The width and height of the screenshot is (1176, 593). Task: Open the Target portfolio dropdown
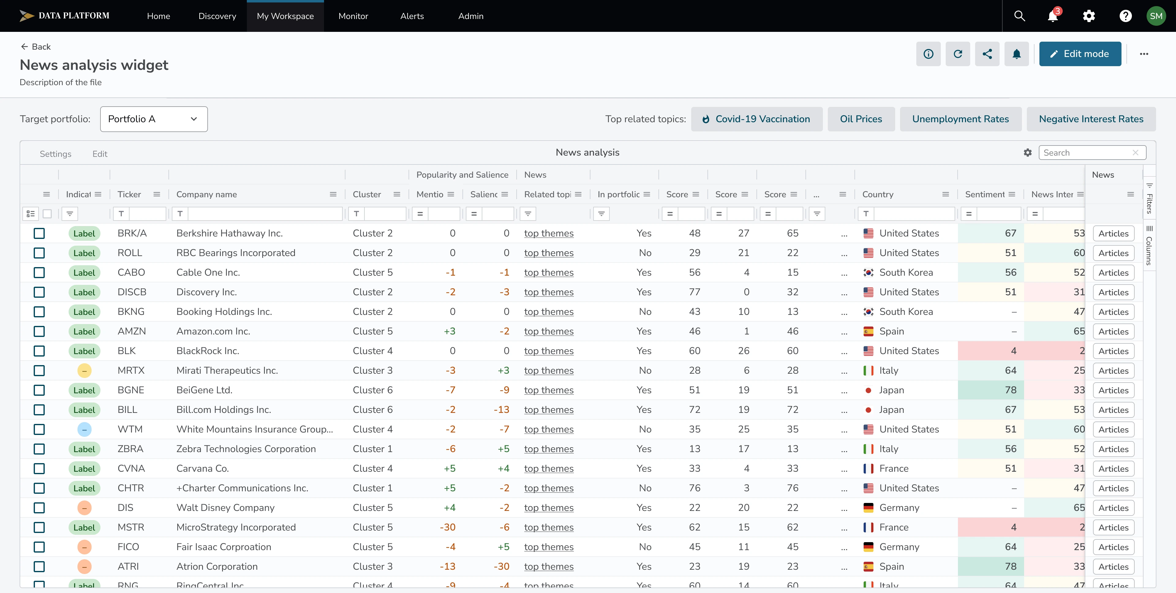(x=154, y=119)
